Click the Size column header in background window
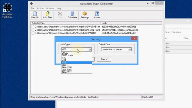Viewport: 192px width, 108px height. tap(186, 38)
